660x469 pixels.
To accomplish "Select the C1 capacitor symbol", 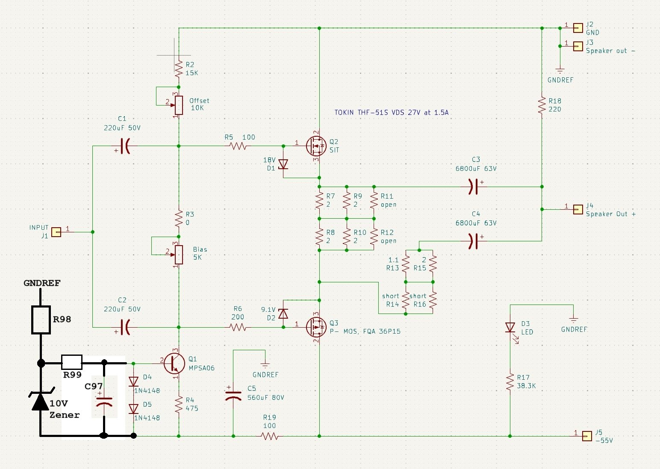I will (125, 146).
